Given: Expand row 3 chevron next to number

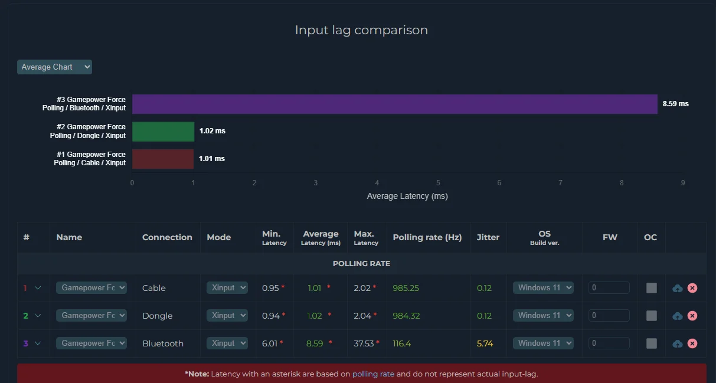Looking at the screenshot, I should tap(38, 343).
